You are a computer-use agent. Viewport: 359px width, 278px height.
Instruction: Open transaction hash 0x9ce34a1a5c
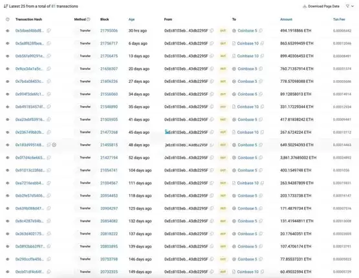click(x=30, y=69)
